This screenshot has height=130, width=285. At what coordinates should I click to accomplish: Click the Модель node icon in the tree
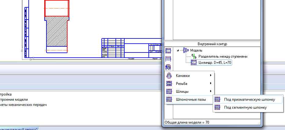[x=185, y=50]
